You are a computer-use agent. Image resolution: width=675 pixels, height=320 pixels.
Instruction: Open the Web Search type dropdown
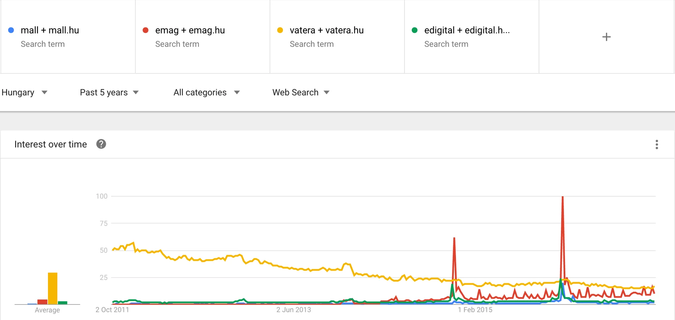[300, 92]
